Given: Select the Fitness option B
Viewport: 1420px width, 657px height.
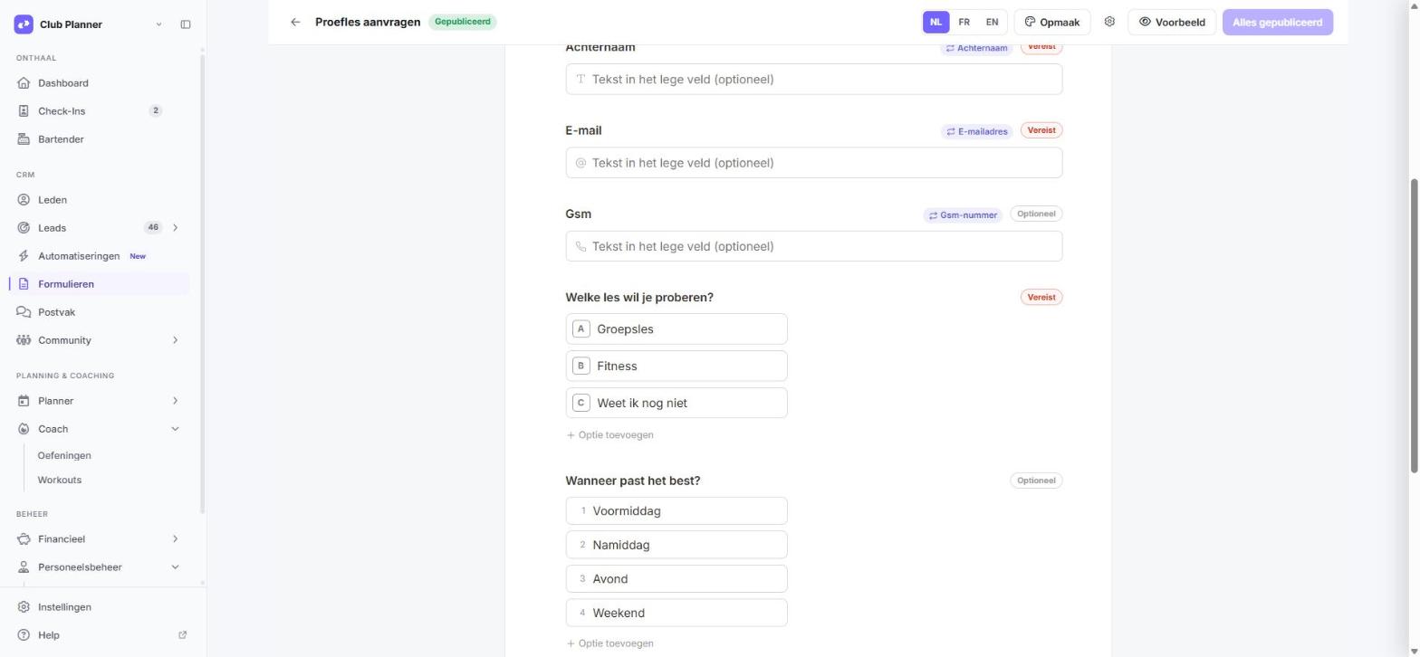Looking at the screenshot, I should point(676,367).
